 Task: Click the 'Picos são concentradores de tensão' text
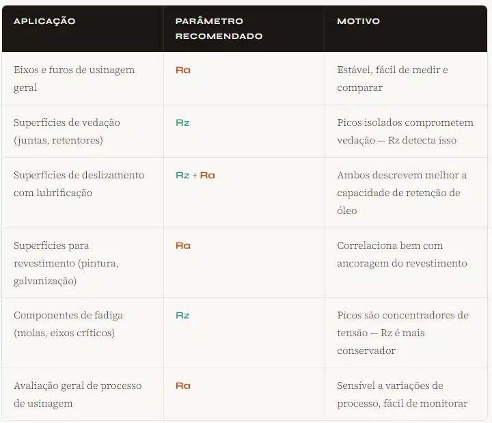[x=402, y=333]
